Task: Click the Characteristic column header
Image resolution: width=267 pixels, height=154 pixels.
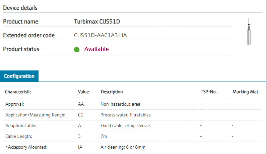Action: [x=18, y=92]
